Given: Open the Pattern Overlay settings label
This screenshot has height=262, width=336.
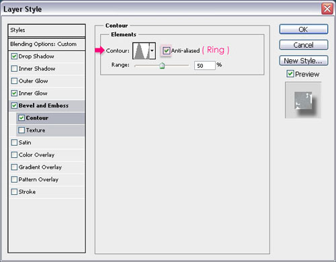Looking at the screenshot, I should 38,179.
